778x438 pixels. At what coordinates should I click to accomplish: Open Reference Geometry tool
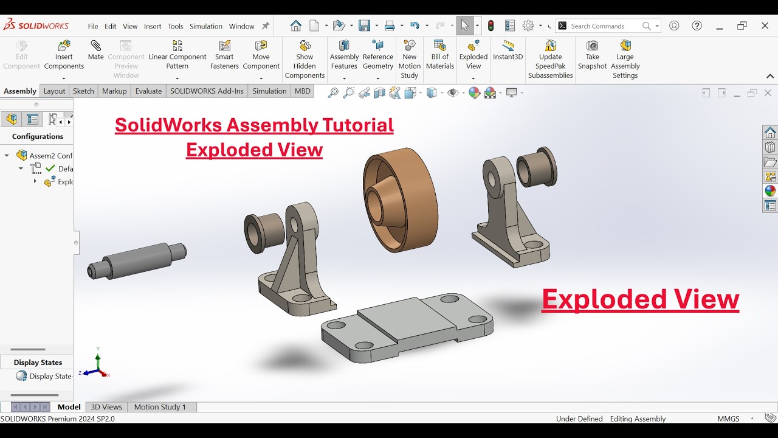[378, 56]
